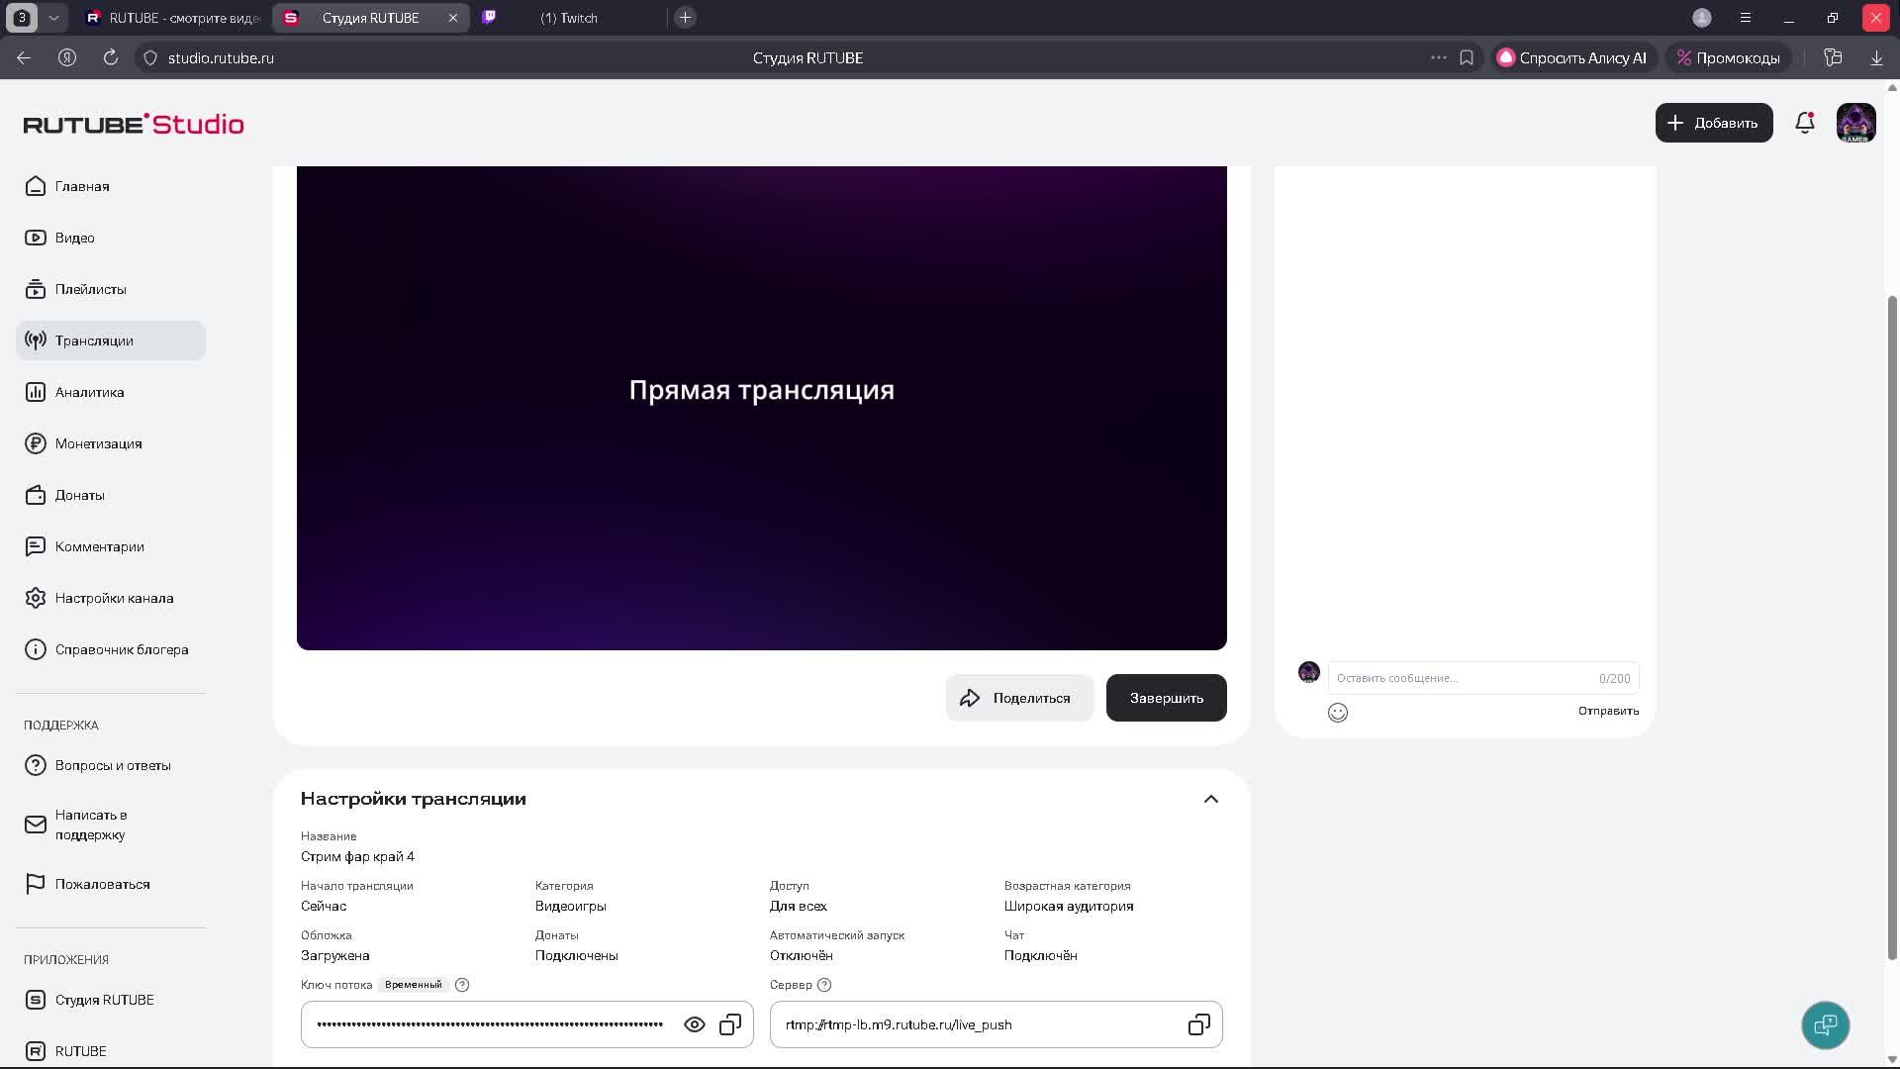The width and height of the screenshot is (1900, 1069).
Task: Copy the stream key to clipboard
Action: tap(730, 1024)
